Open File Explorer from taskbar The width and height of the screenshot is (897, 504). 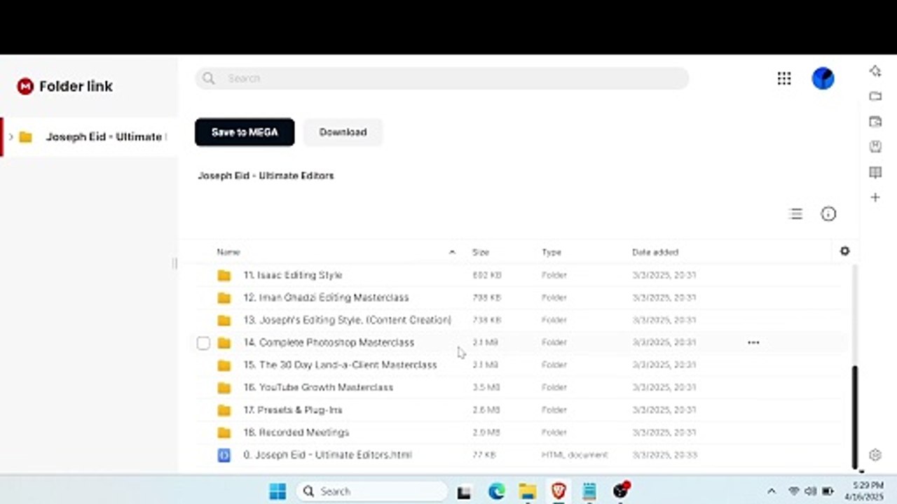(x=528, y=491)
